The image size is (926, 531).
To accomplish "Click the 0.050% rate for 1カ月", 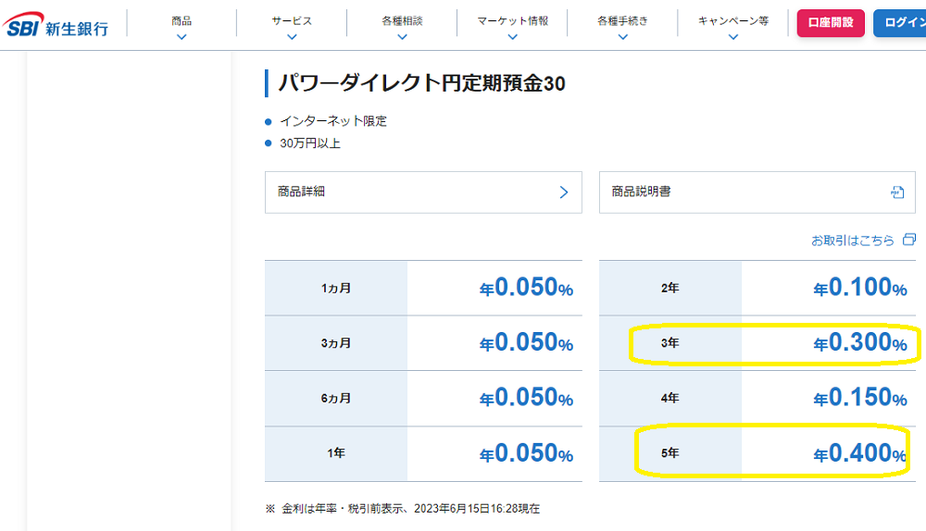I will [526, 288].
